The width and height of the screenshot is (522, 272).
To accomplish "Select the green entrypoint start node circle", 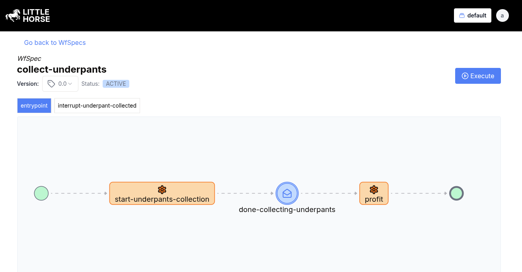I will [41, 193].
